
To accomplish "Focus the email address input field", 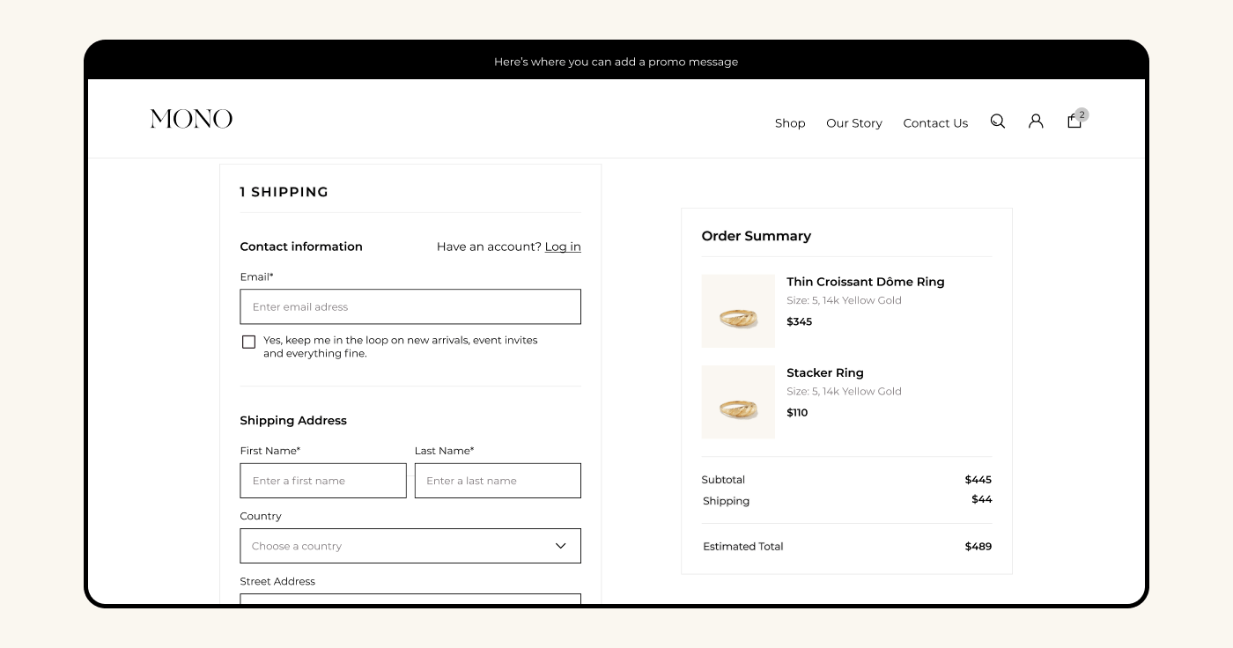I will (x=410, y=306).
